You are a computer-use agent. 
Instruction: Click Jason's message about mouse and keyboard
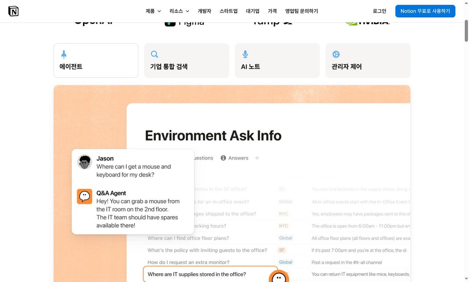click(x=134, y=171)
